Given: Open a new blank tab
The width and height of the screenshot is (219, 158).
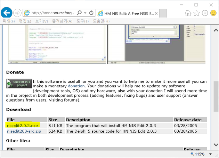Looking at the screenshot, I should pyautogui.click(x=163, y=14).
